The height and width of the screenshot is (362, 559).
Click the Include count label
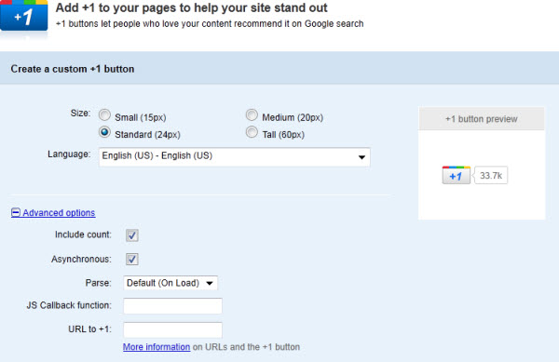83,235
